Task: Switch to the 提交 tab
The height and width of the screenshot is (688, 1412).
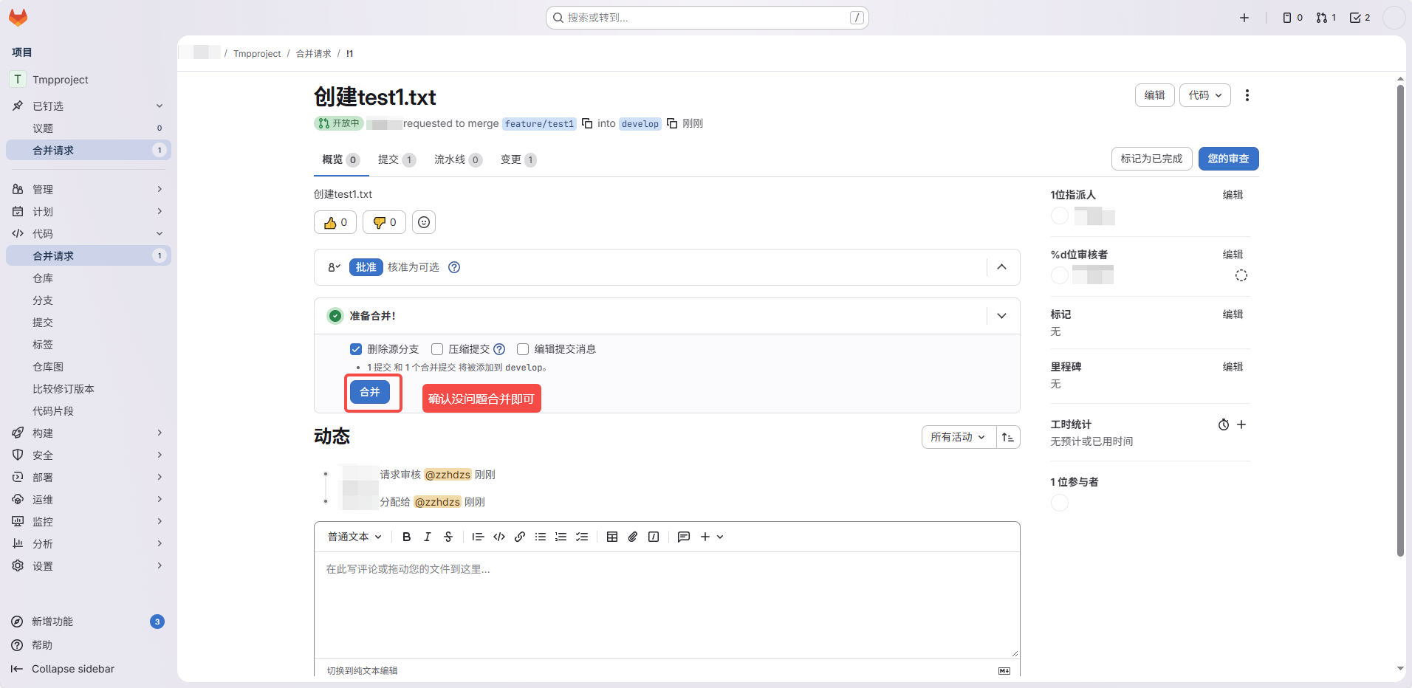Action: [396, 159]
